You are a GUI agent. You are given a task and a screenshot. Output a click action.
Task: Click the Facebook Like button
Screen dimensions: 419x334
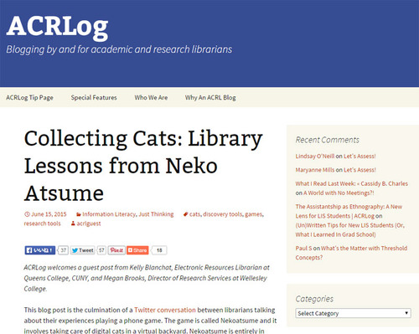(40, 250)
